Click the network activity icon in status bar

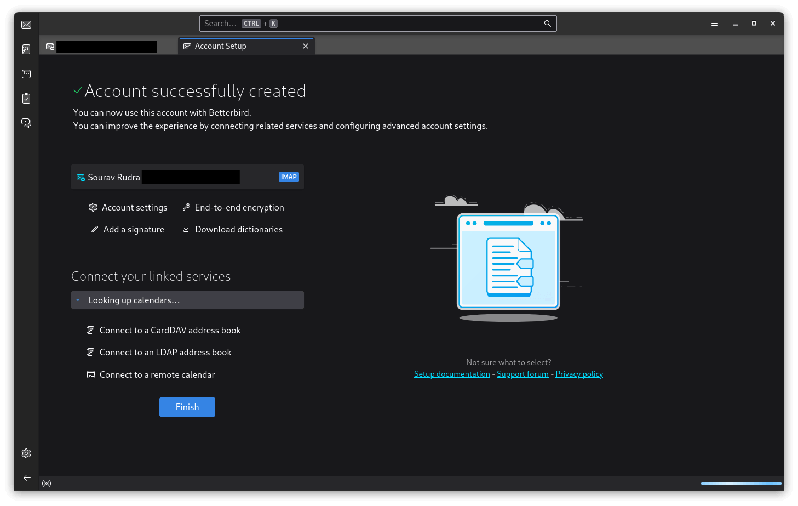coord(46,483)
